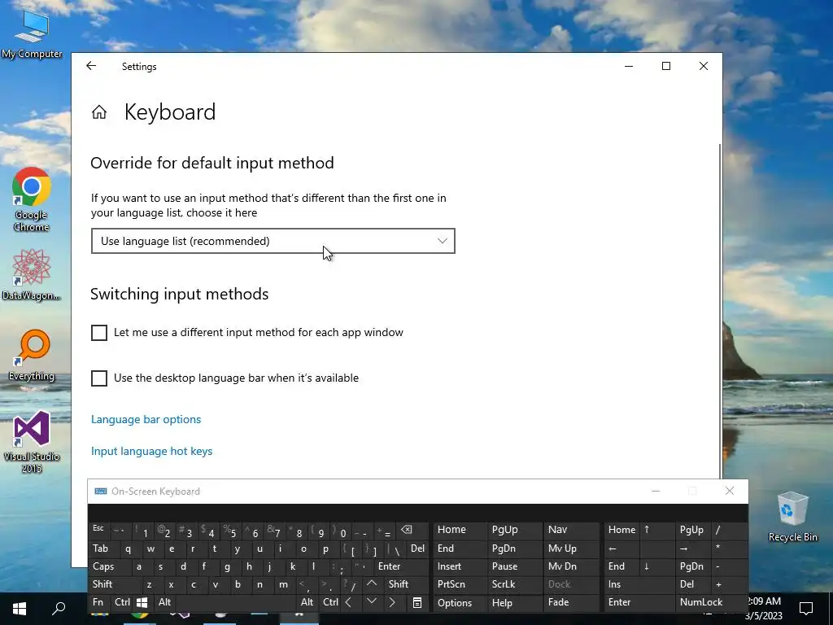Tap the Fn key on On-Screen Keyboard
The height and width of the screenshot is (625, 833).
click(98, 603)
